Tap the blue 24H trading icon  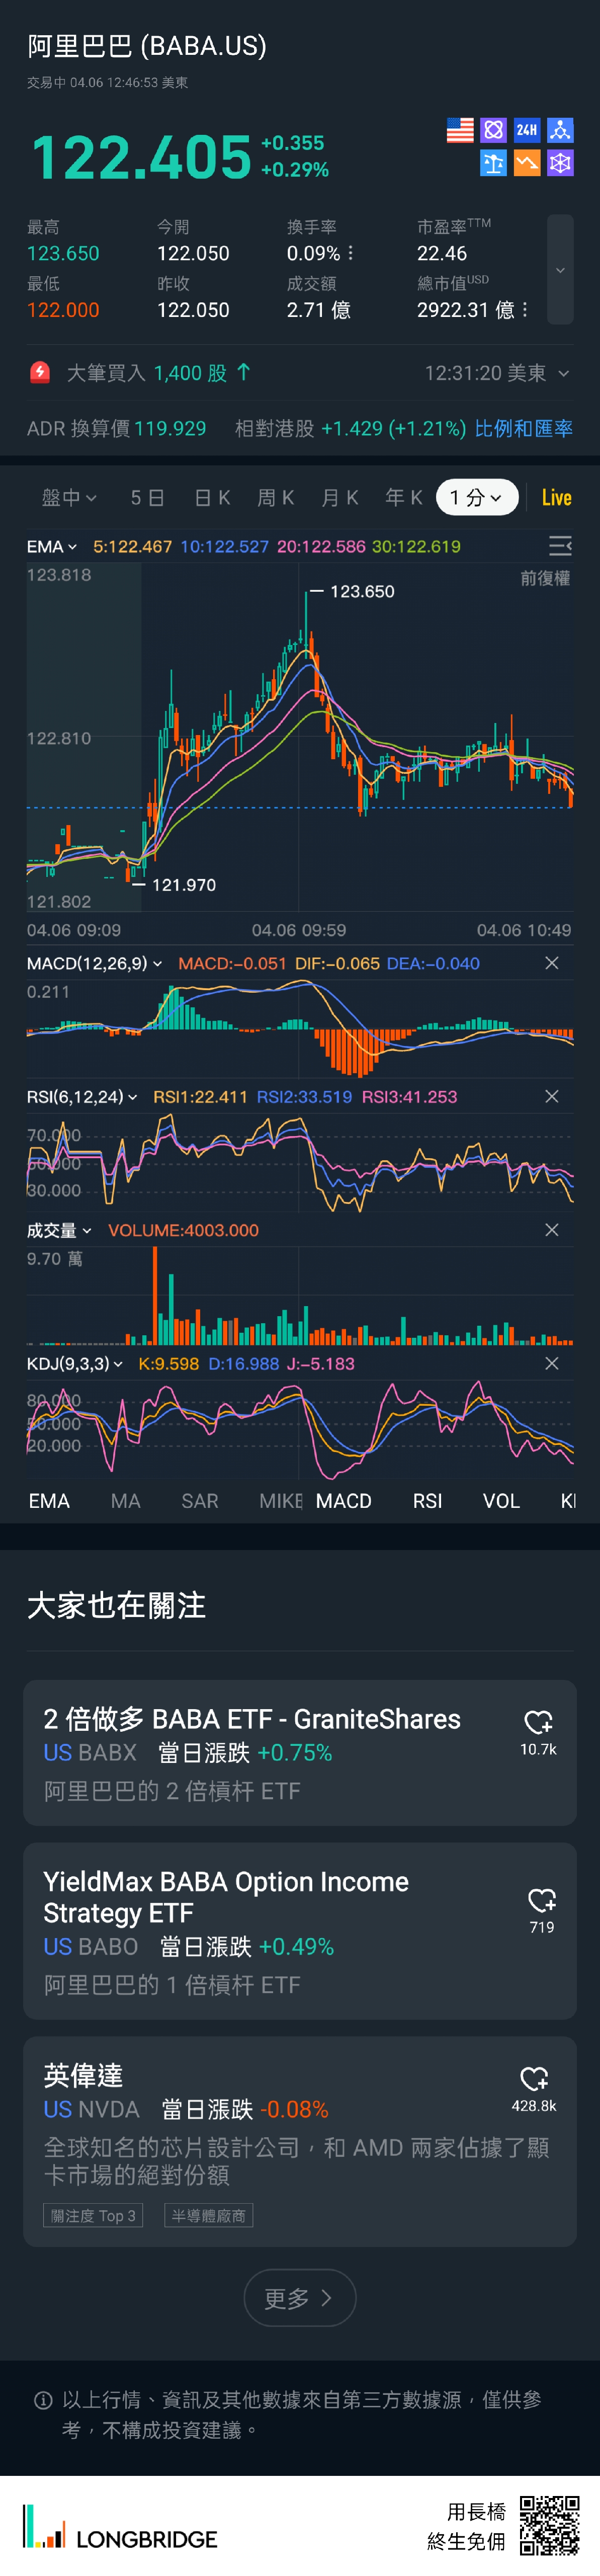pyautogui.click(x=527, y=130)
